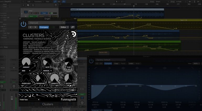Screen dimensions: 202x111
Task: Go to next preset in Channel EQ
Action: 101,63
